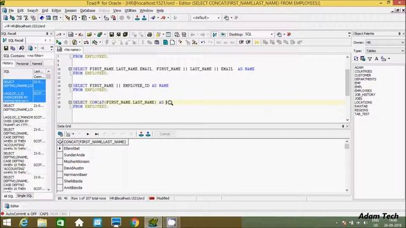This screenshot has height=228, width=406.
Task: Collapse the SELECT block at line 10
Action: (70, 69)
